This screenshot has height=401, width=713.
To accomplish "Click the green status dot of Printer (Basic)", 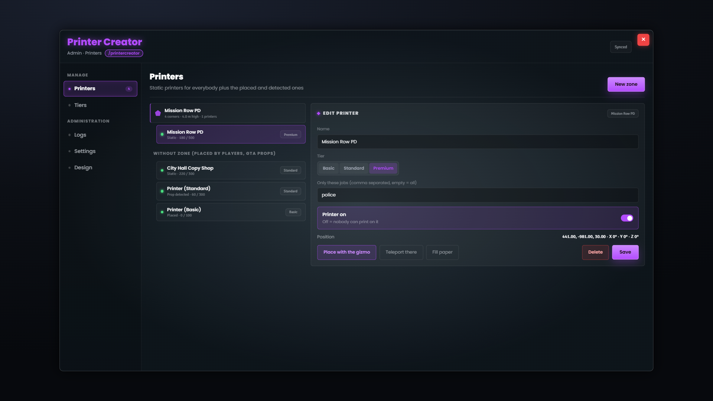I will (162, 212).
